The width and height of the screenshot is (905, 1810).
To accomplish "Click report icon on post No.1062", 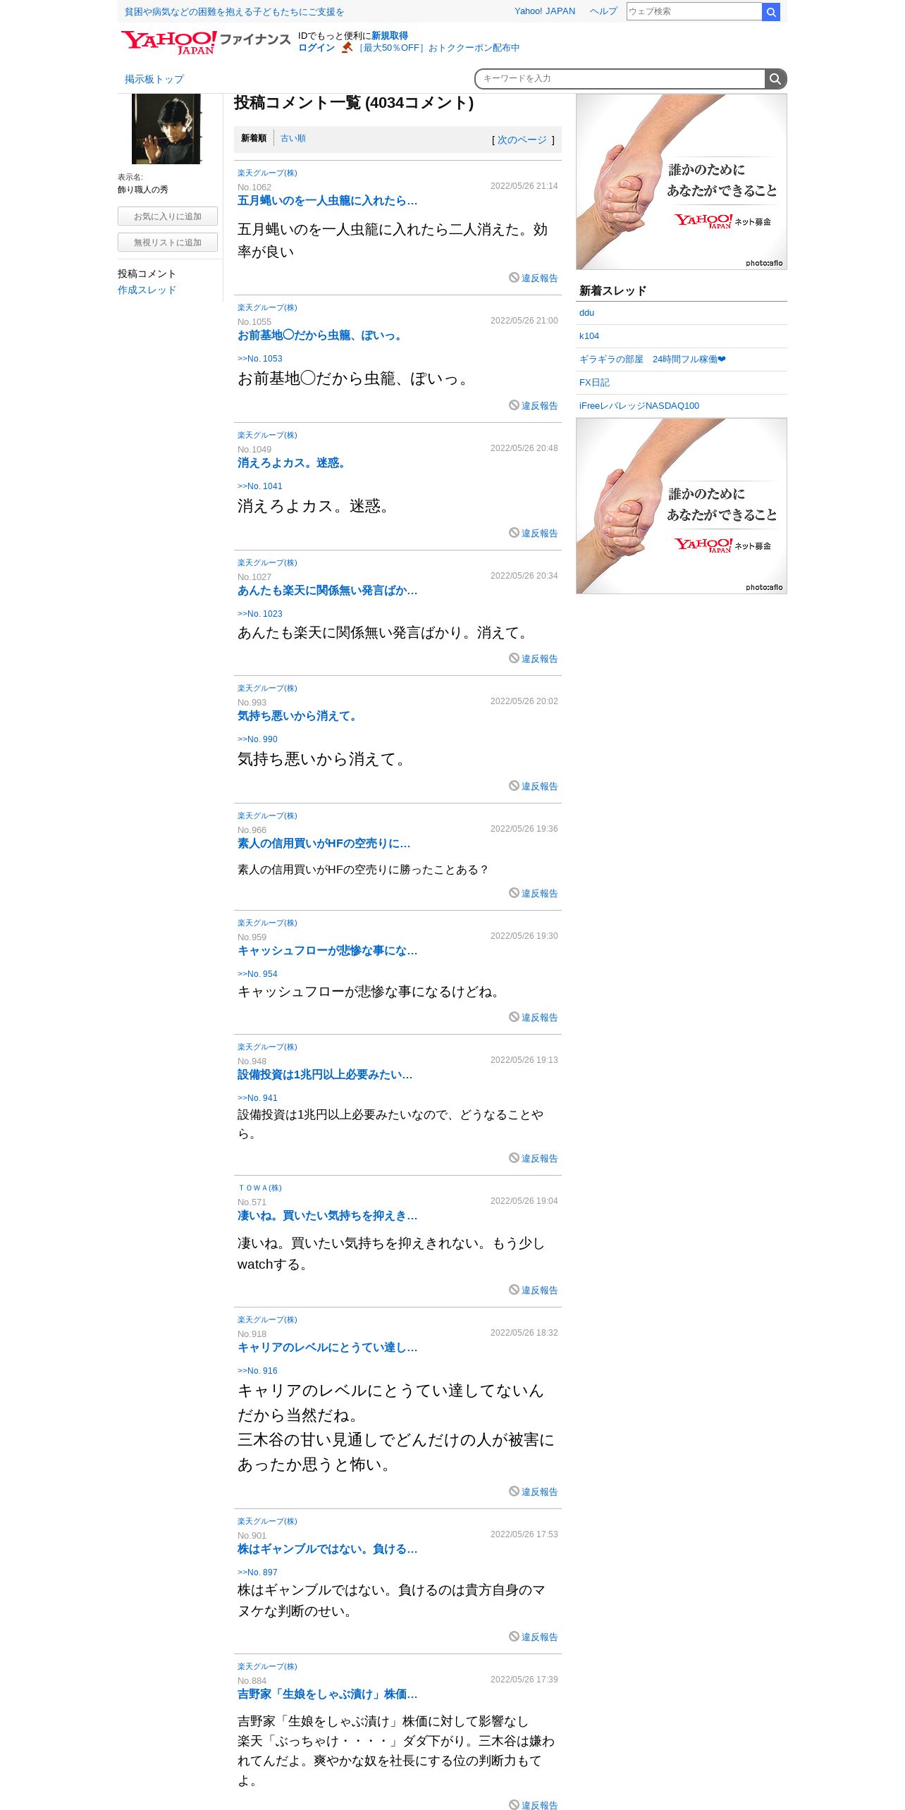I will pos(514,278).
